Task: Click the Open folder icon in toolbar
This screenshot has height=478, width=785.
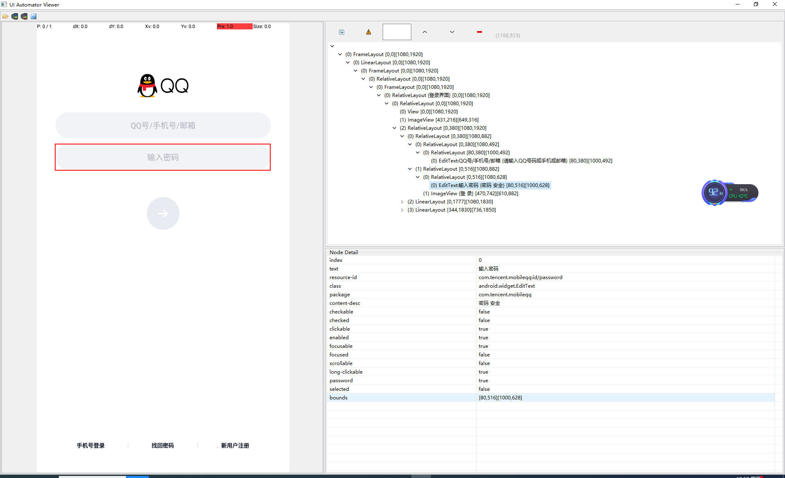Action: 5,16
